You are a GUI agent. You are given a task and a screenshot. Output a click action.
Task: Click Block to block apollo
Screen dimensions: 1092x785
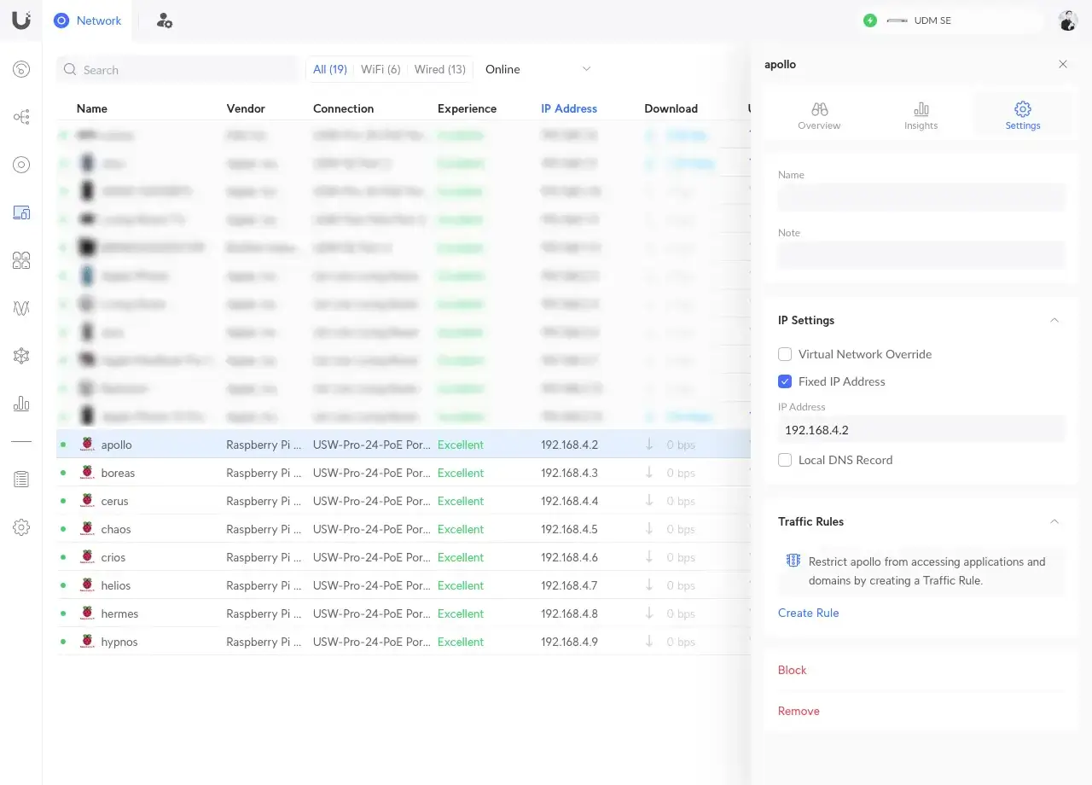coord(792,670)
